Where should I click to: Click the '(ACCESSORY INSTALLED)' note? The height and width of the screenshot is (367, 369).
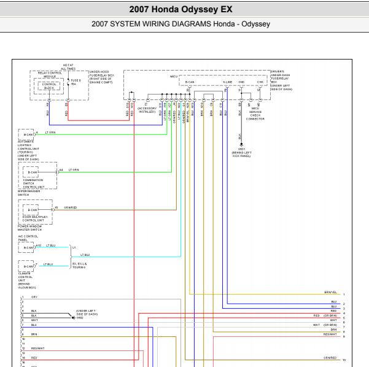pos(147,110)
